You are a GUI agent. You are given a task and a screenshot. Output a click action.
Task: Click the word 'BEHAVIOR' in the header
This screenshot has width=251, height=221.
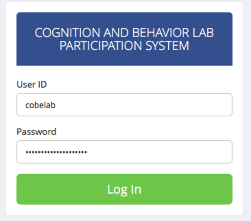(161, 32)
